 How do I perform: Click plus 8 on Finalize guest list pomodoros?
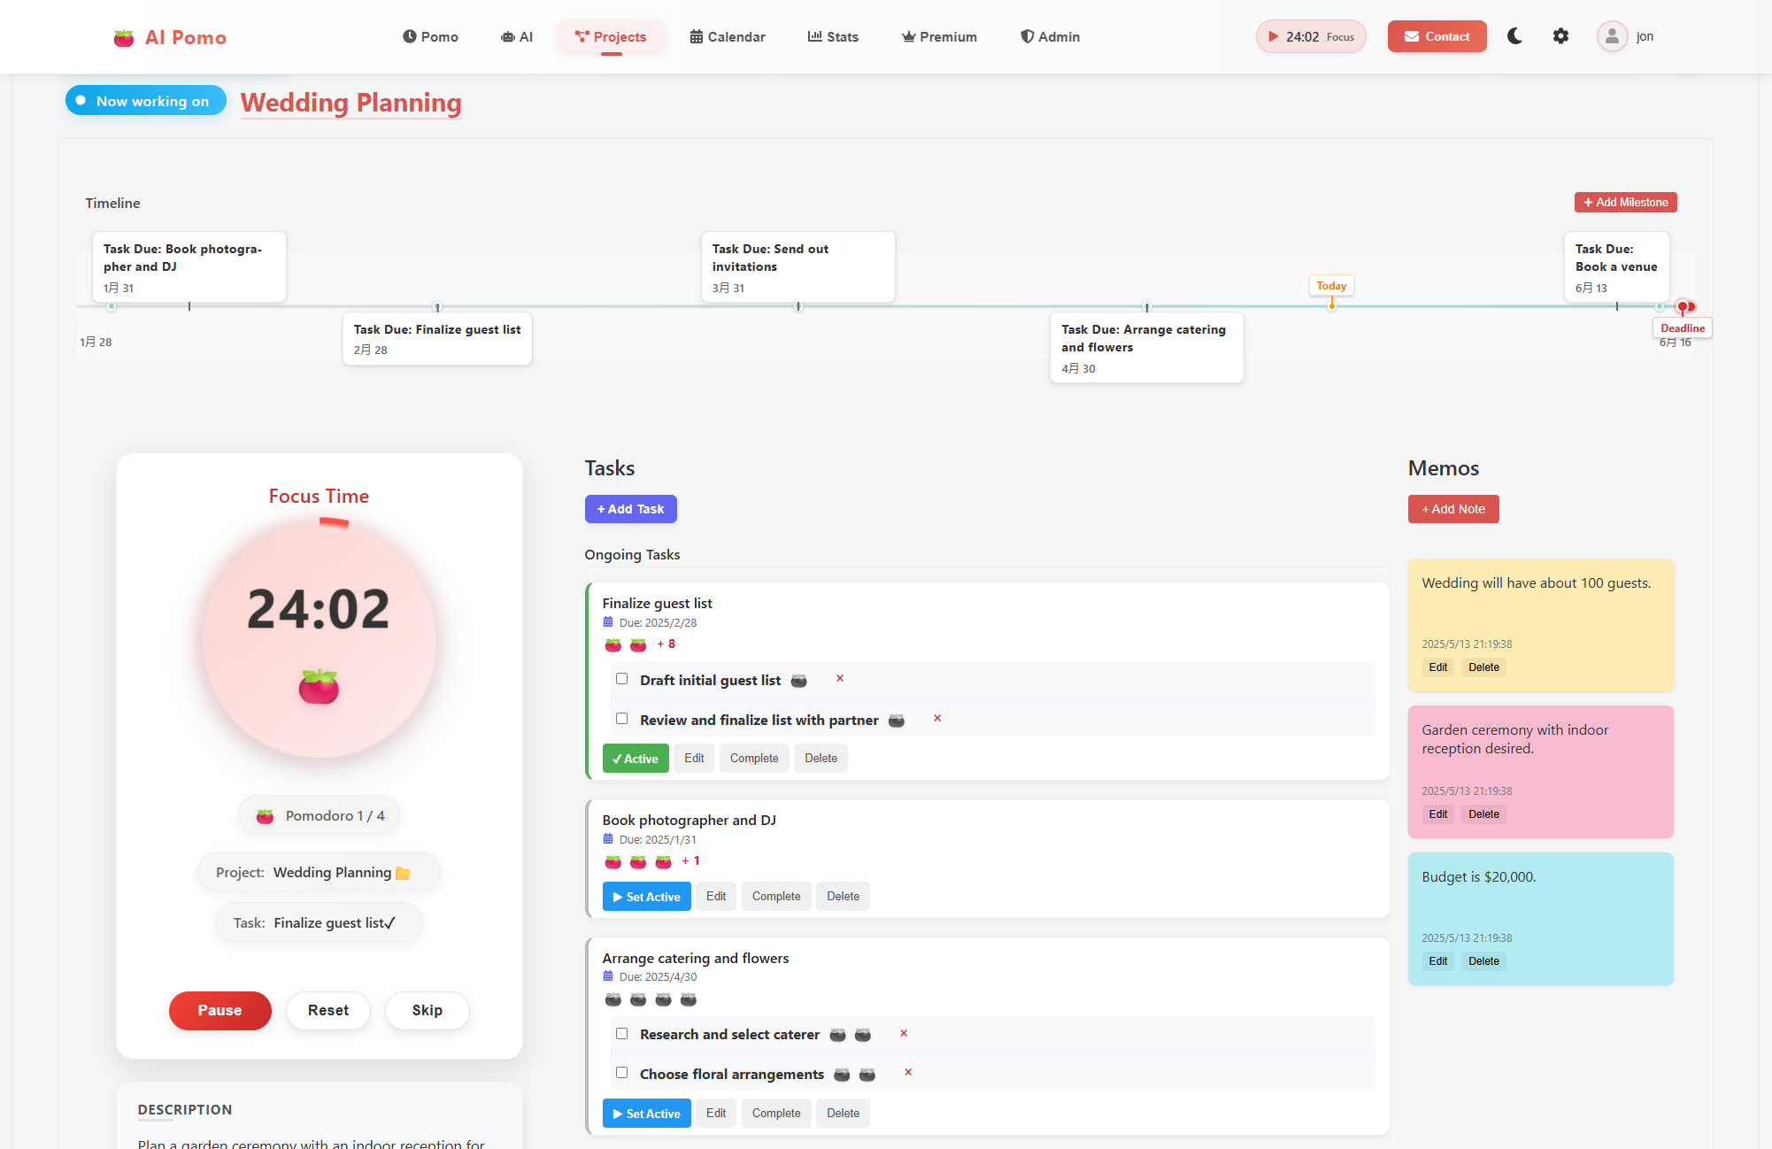666,644
